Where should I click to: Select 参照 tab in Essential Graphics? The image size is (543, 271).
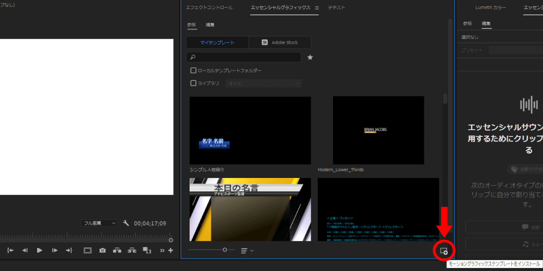192,25
